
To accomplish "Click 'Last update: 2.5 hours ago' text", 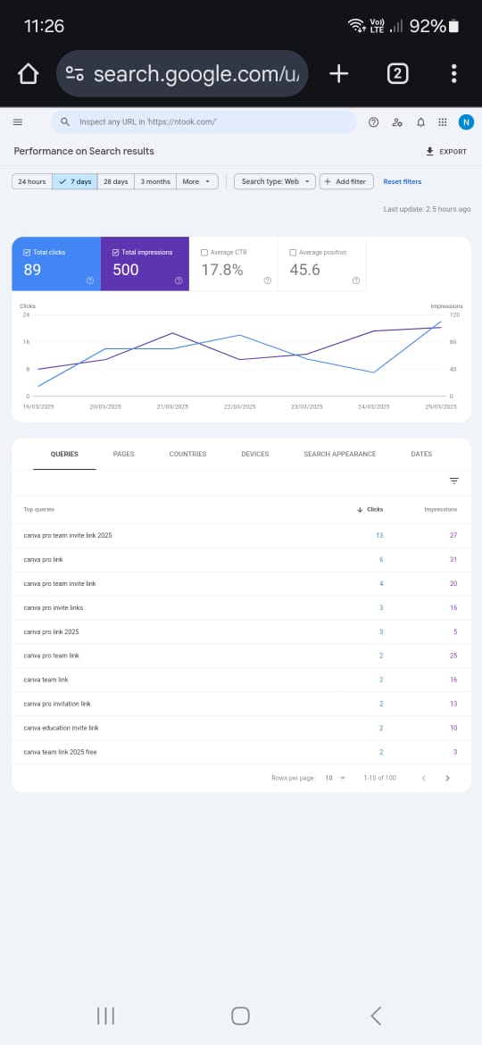I will [x=427, y=209].
